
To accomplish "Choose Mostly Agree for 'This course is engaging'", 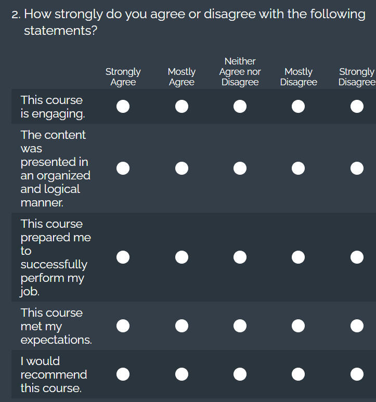I will point(181,107).
